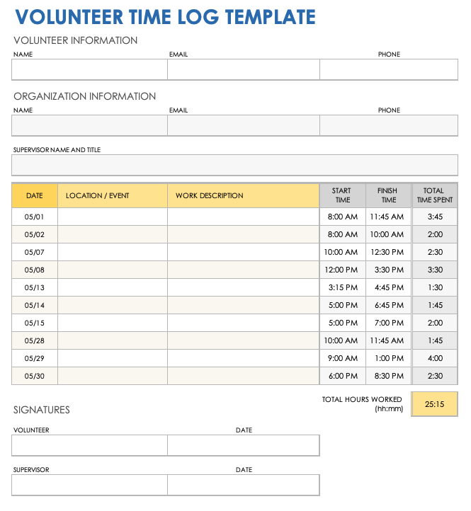Screen dimensions: 471x511
Task: Click the Supervisor signature field
Action: [x=89, y=485]
